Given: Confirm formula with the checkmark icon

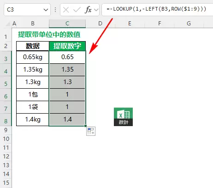Looking at the screenshot, I should click(x=77, y=10).
